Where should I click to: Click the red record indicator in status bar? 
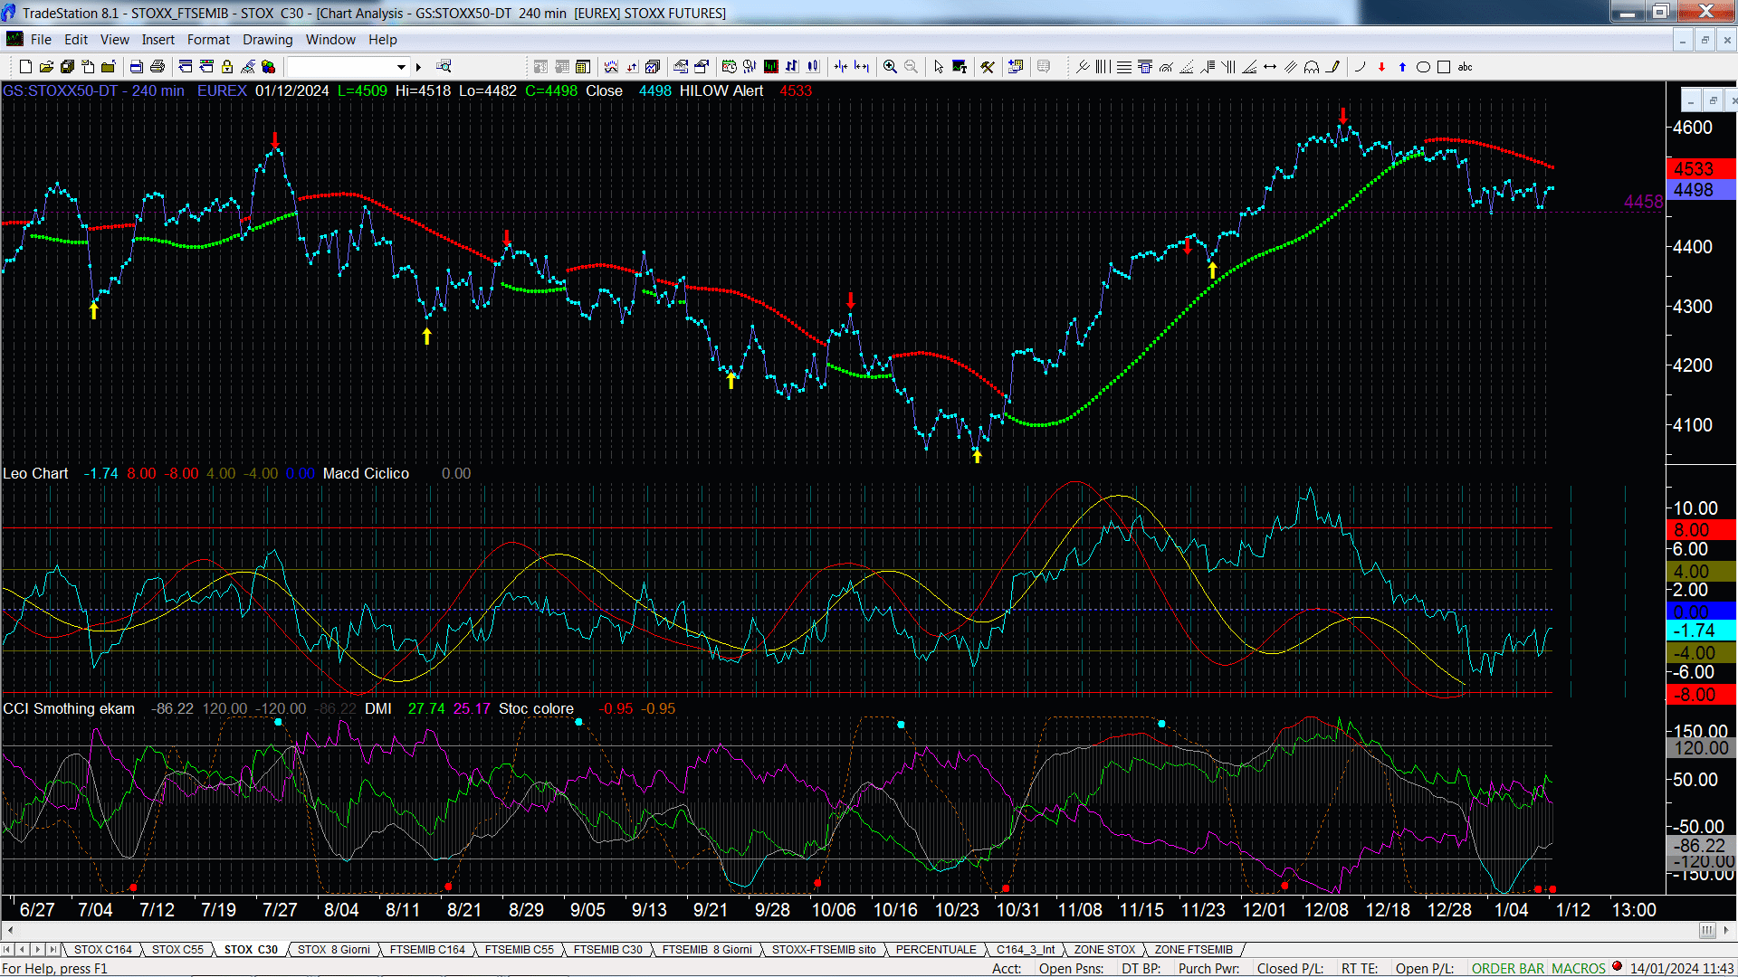(x=1617, y=966)
